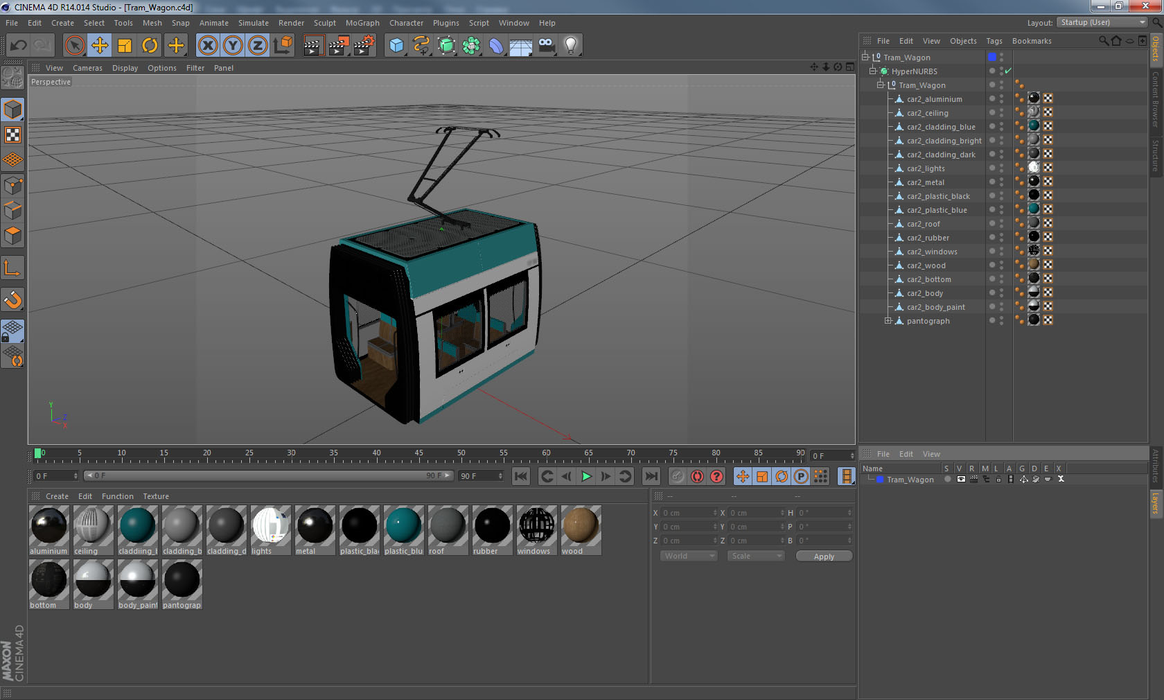This screenshot has width=1164, height=700.
Task: Go to start of animation
Action: pyautogui.click(x=521, y=476)
